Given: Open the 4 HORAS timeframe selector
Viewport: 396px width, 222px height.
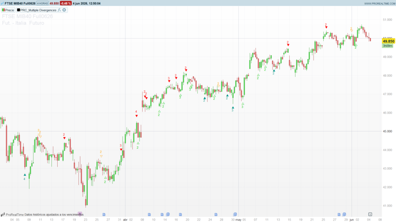Looking at the screenshot, I should (42, 3).
